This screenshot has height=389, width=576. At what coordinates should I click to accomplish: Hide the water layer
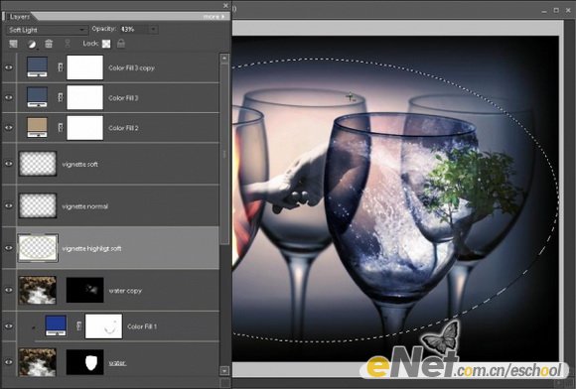[9, 362]
